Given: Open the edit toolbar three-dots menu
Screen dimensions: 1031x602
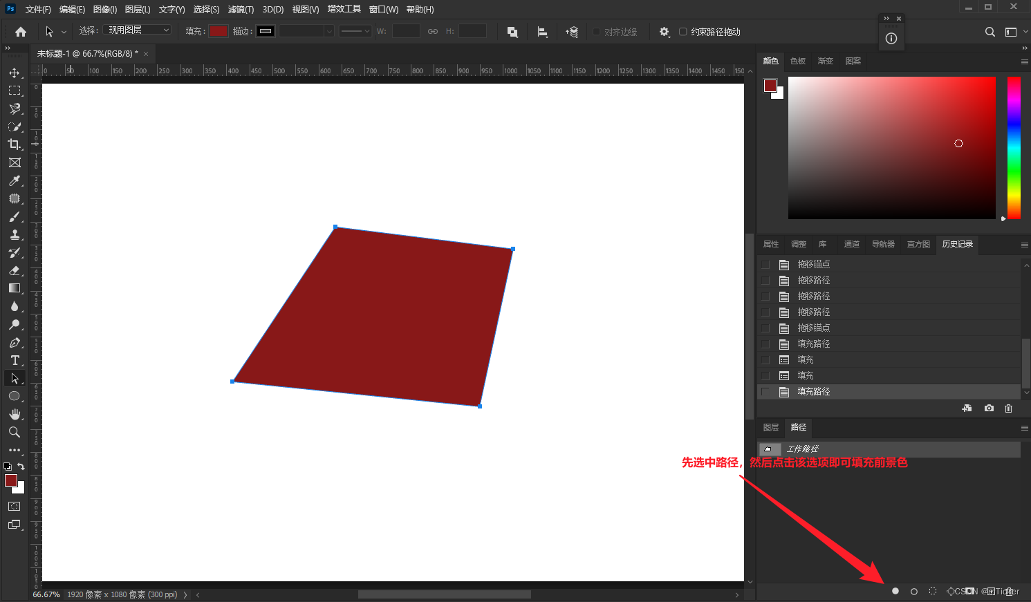Looking at the screenshot, I should click(15, 450).
